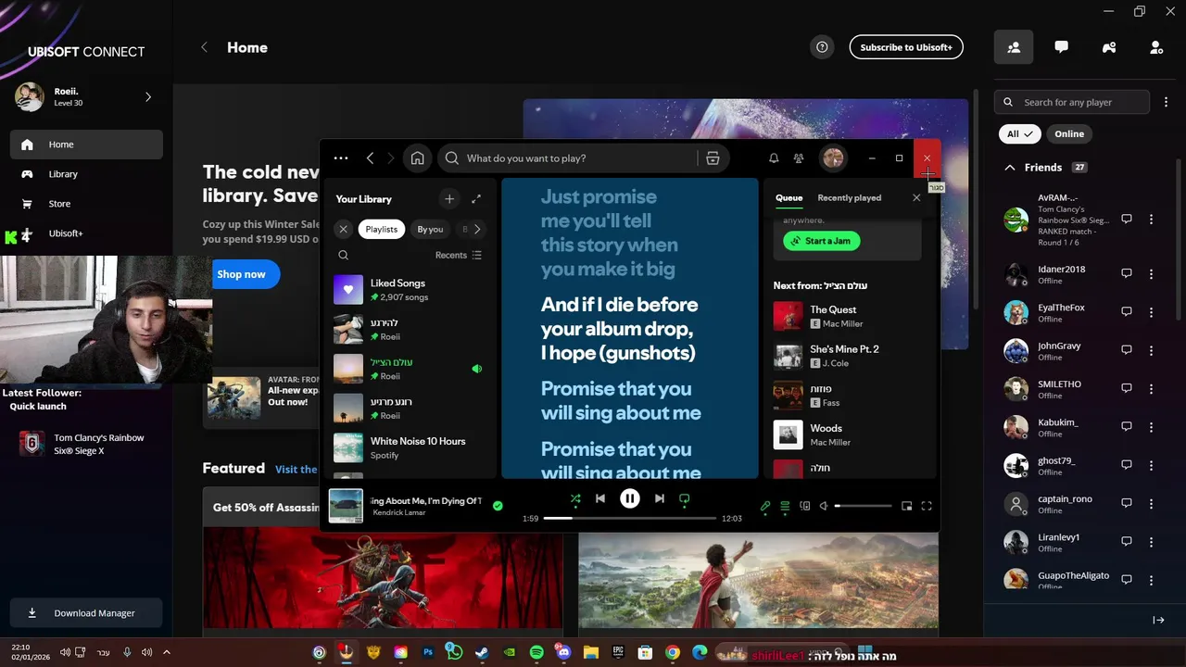The height and width of the screenshot is (667, 1186).
Task: Close the Spotify queue panel
Action: click(916, 197)
